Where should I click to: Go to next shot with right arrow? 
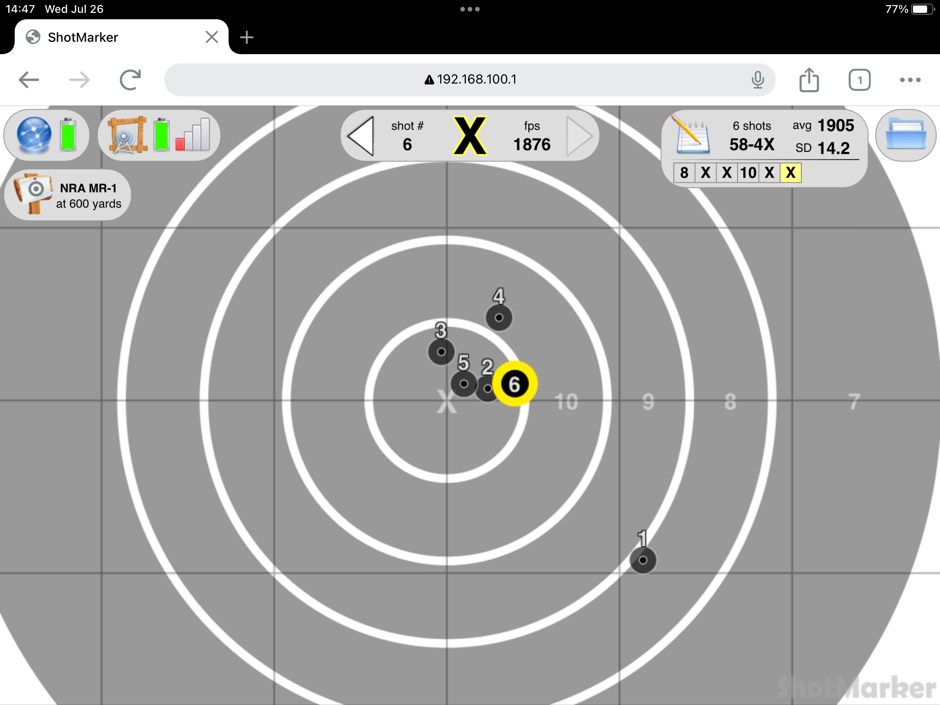579,136
